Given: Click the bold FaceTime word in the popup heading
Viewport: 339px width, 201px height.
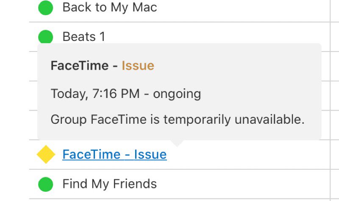Looking at the screenshot, I should click(80, 65).
